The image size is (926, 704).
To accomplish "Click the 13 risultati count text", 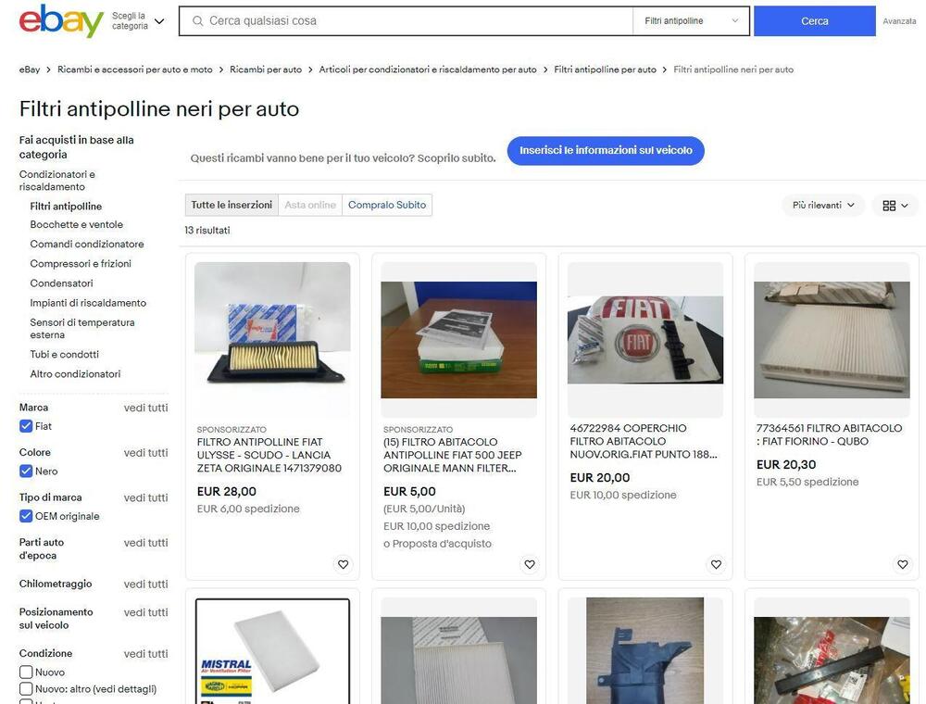I will tap(207, 231).
